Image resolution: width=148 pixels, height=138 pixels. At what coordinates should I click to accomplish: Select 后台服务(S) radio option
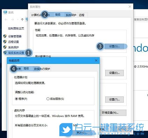point(55,99)
